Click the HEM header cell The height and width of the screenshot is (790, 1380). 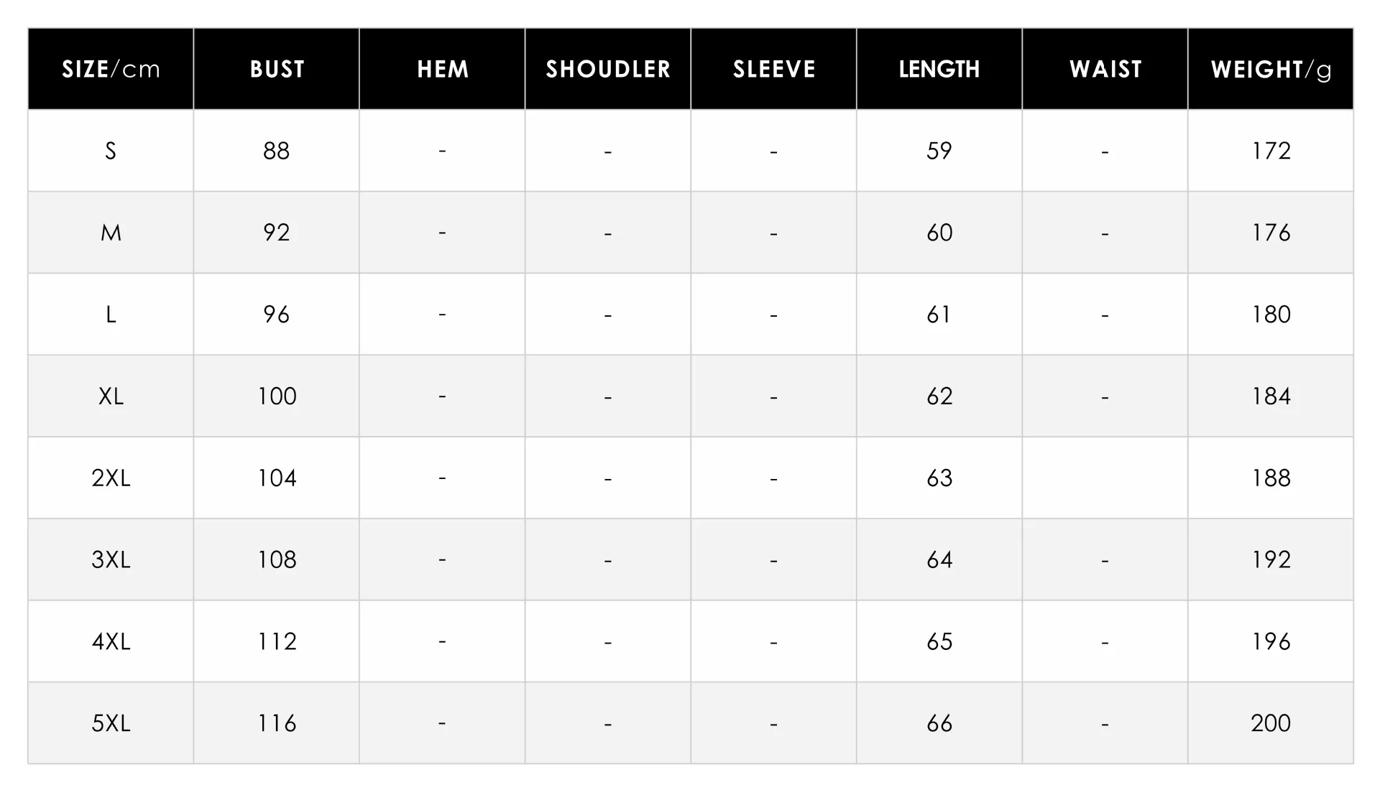(443, 69)
